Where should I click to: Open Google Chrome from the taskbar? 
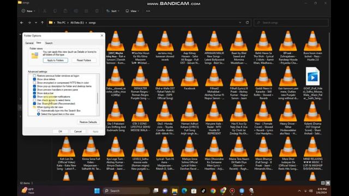[x=213, y=191]
